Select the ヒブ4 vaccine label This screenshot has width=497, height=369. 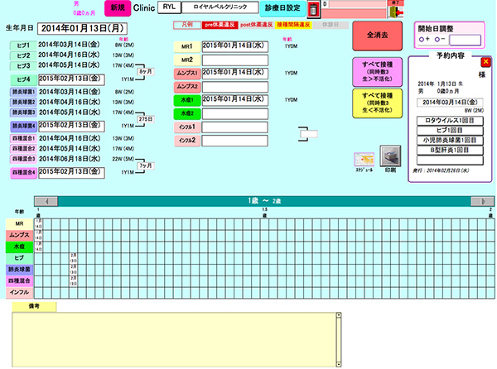click(x=24, y=79)
